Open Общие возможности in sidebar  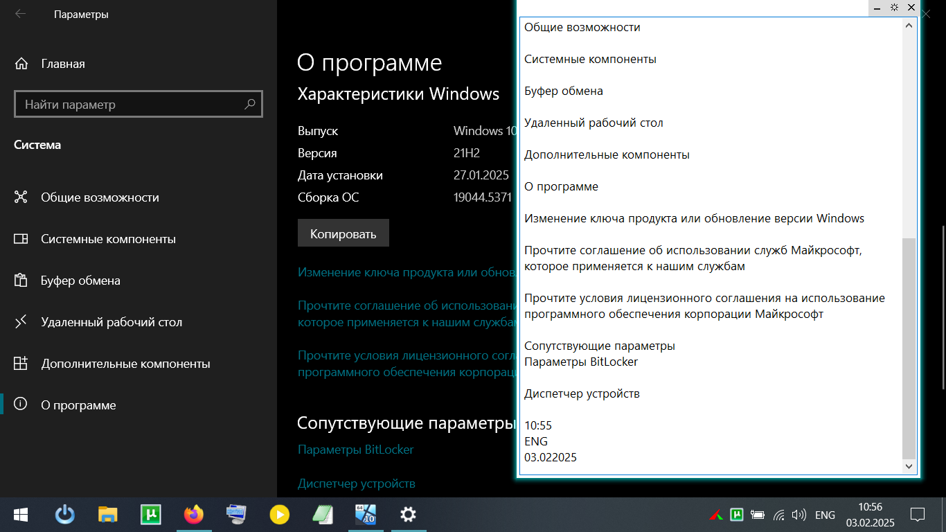coord(100,197)
